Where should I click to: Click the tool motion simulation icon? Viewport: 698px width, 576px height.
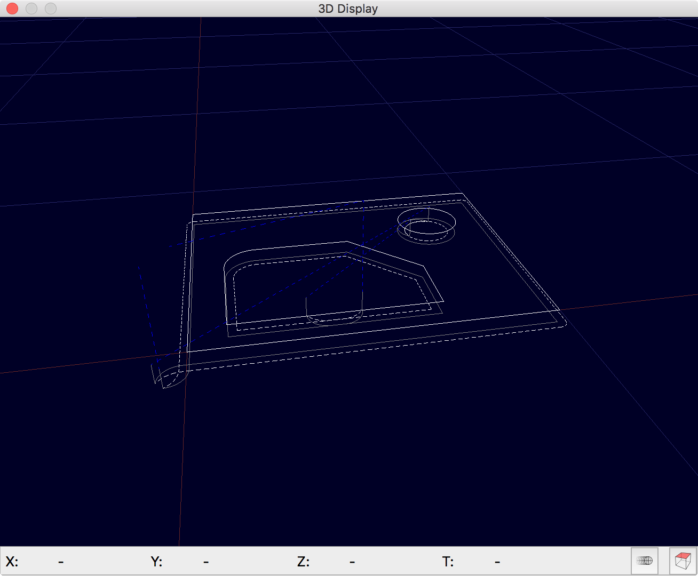[645, 561]
